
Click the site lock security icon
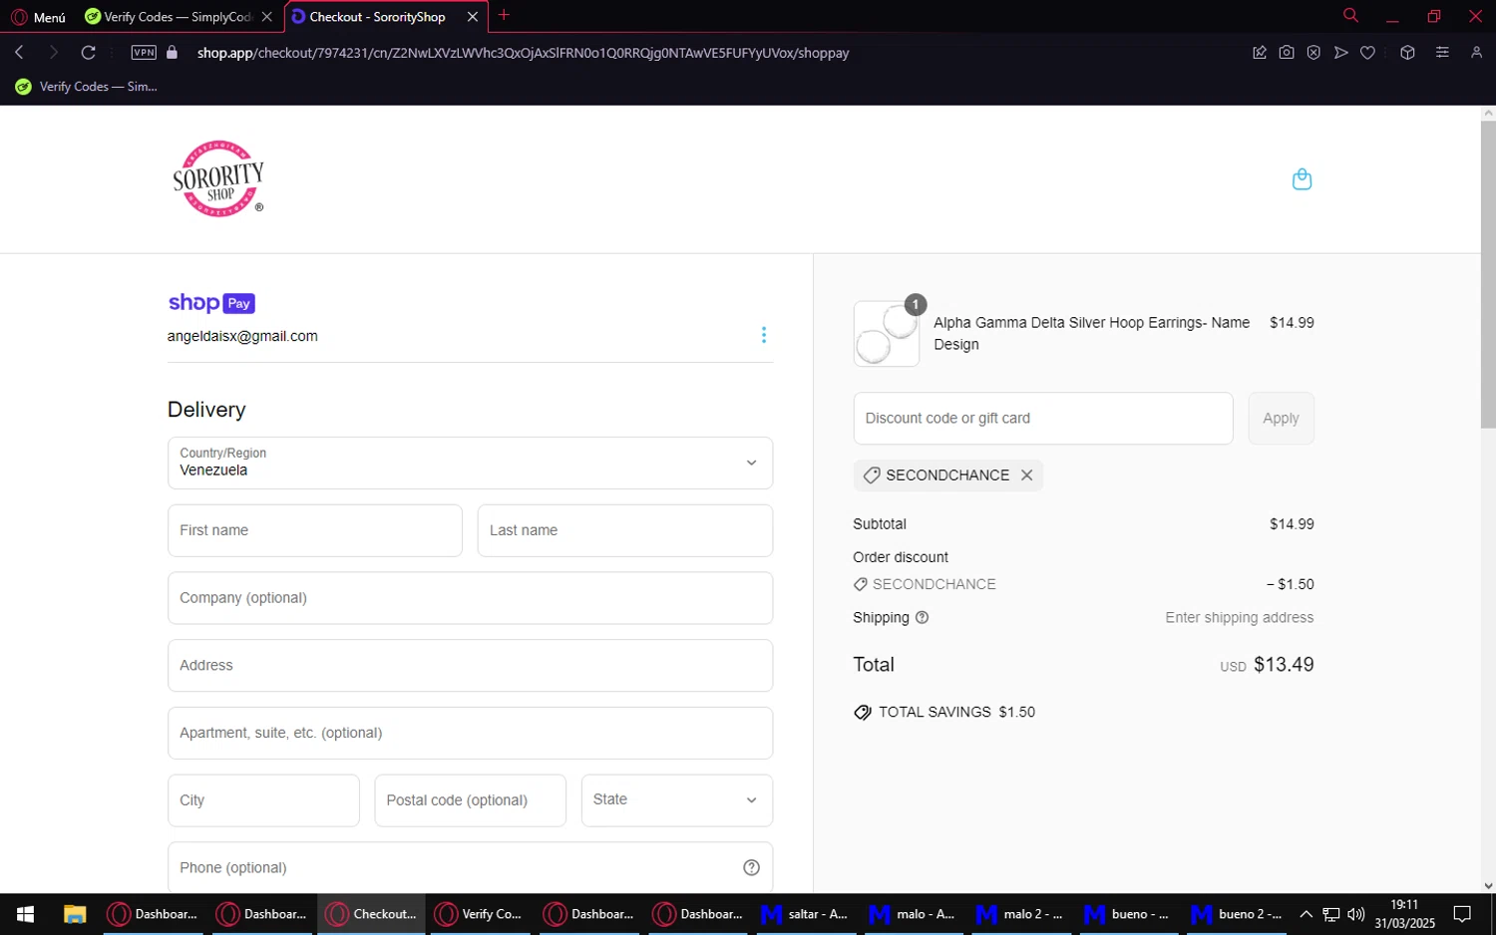[x=172, y=53]
